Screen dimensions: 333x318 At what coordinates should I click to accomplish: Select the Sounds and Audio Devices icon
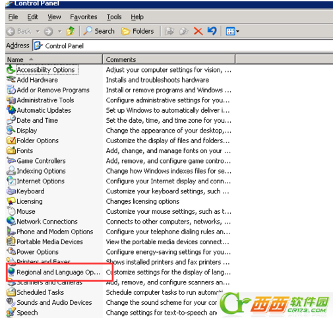coord(11,302)
